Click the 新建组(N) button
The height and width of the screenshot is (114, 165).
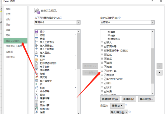pyautogui.click(x=129, y=99)
